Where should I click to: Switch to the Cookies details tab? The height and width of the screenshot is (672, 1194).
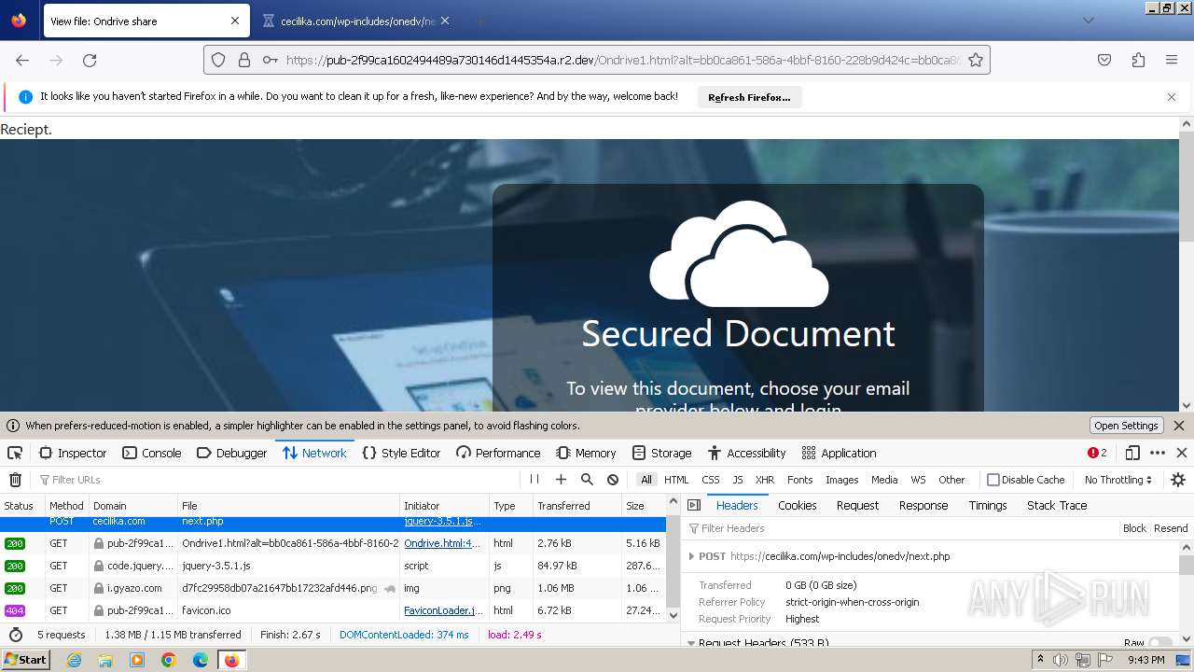[x=797, y=505]
